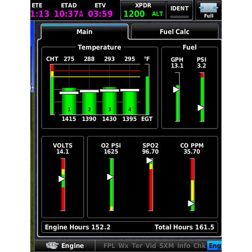Tap EGT reading 1390

coord(89,119)
